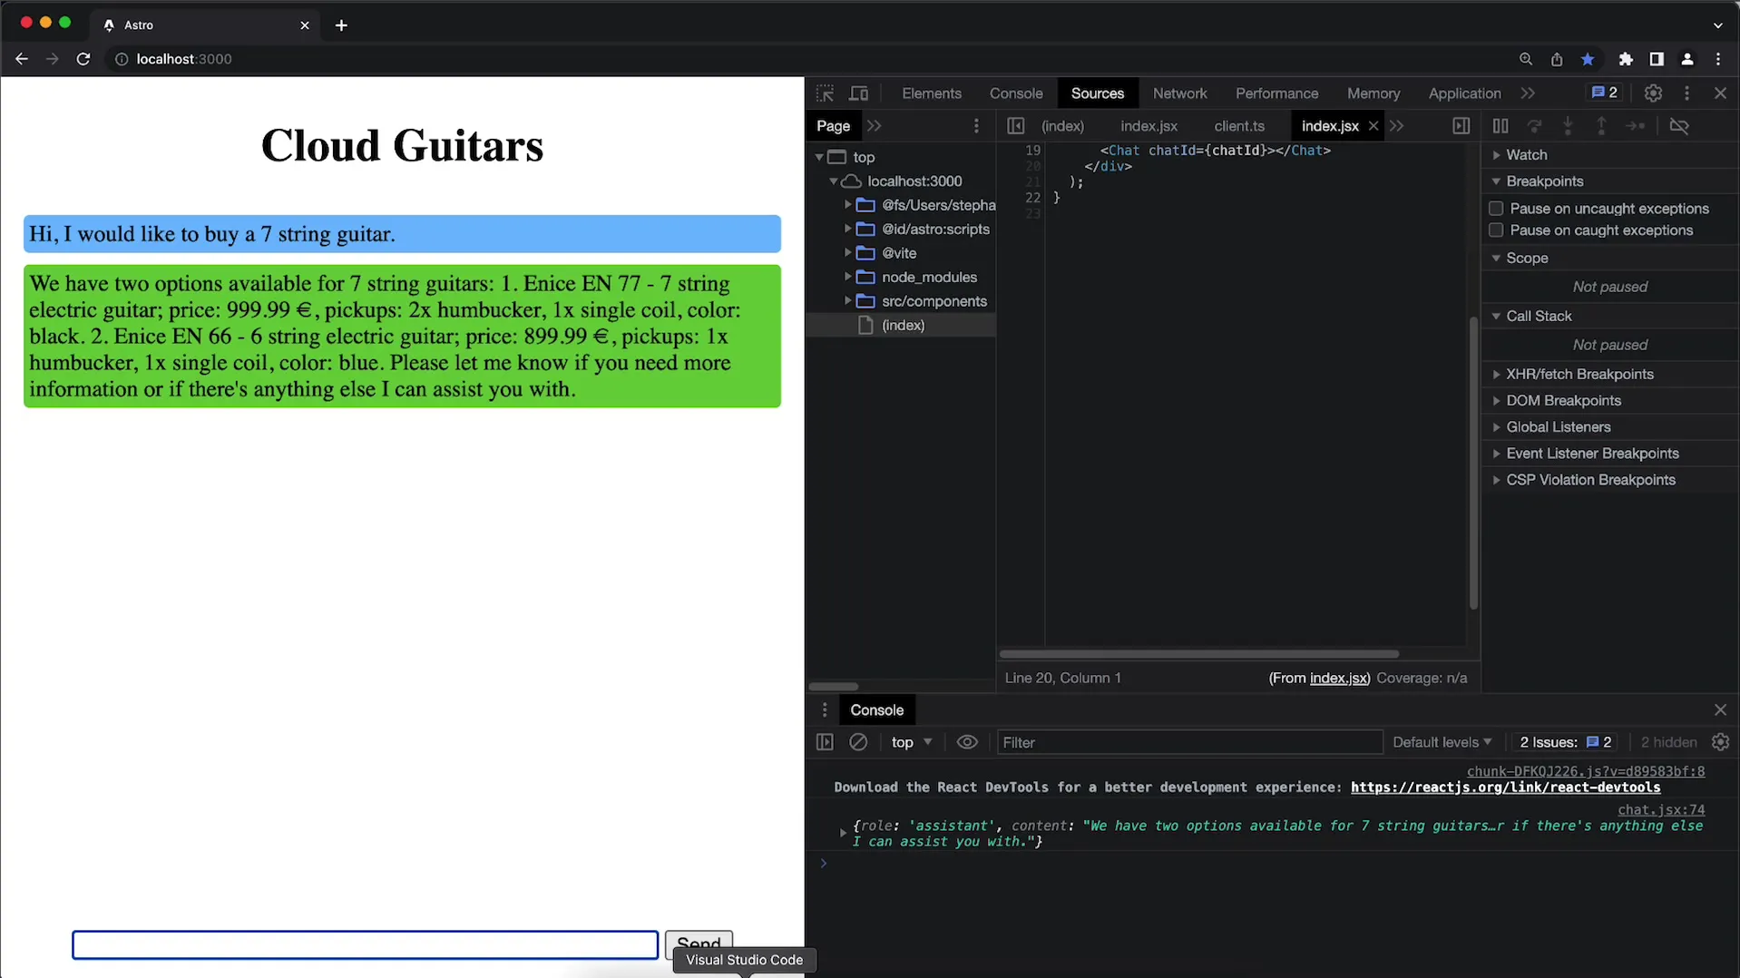Toggle the live expression eye icon

[x=967, y=742]
